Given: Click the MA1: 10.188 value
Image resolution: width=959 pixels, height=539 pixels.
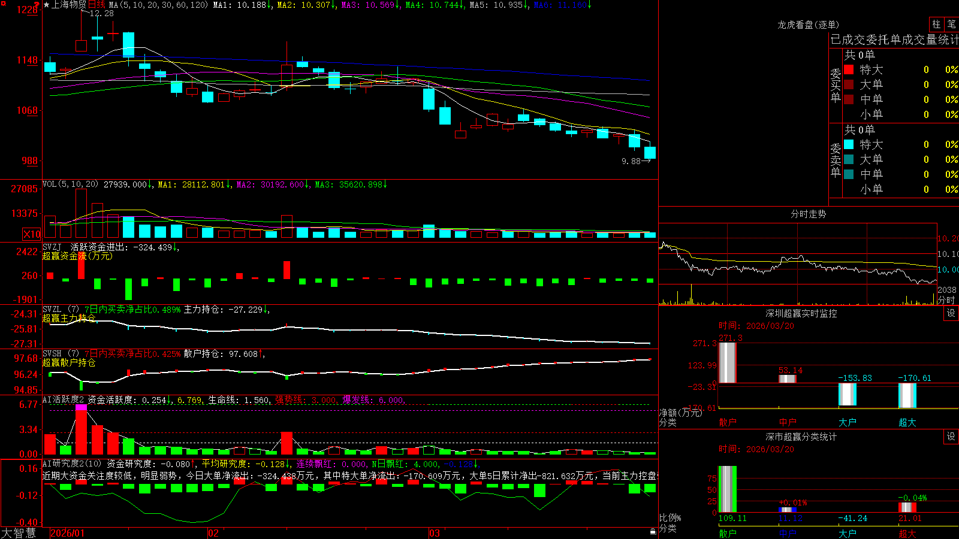Looking at the screenshot, I should (242, 5).
